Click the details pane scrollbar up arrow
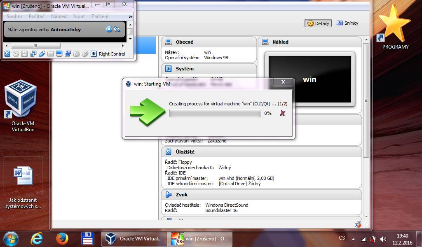 (366, 40)
